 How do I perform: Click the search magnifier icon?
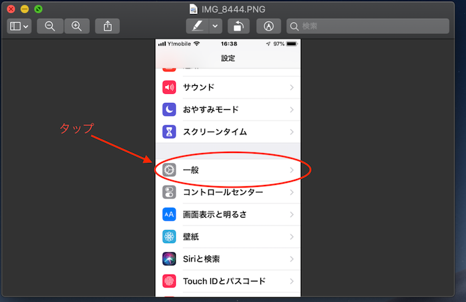coord(294,27)
